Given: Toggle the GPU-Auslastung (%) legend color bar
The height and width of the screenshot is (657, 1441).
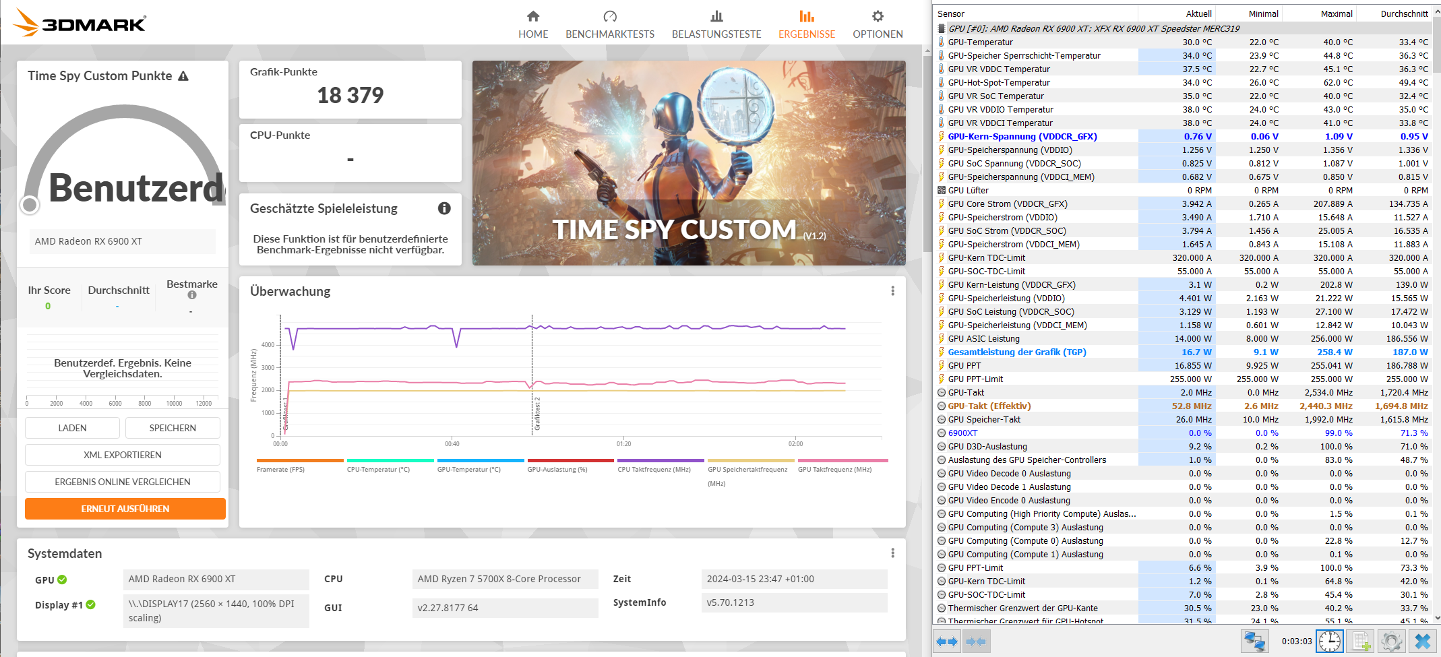Looking at the screenshot, I should 570,461.
